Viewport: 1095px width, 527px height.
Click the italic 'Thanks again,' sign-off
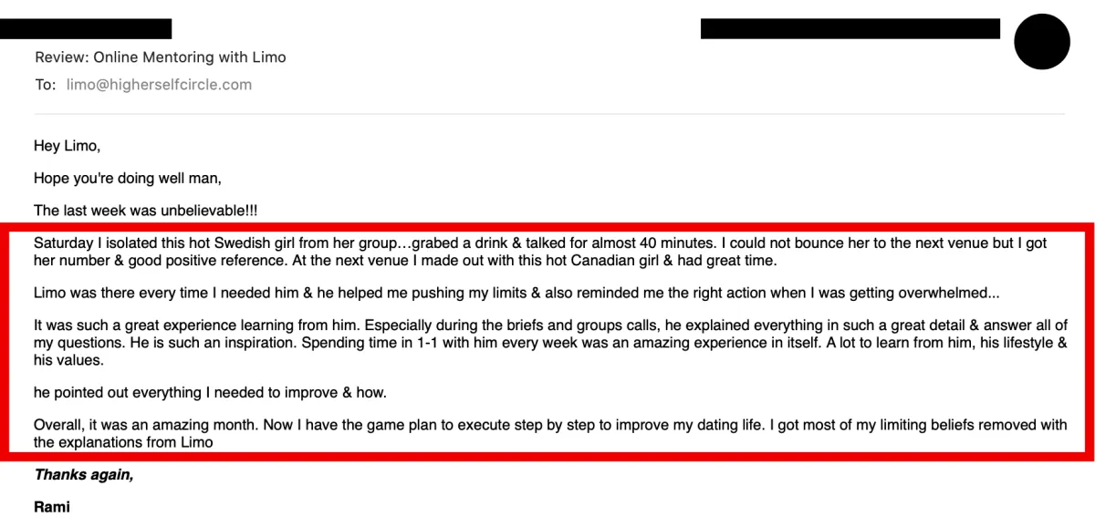tap(84, 475)
